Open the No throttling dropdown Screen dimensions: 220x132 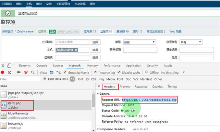(x=173, y=73)
